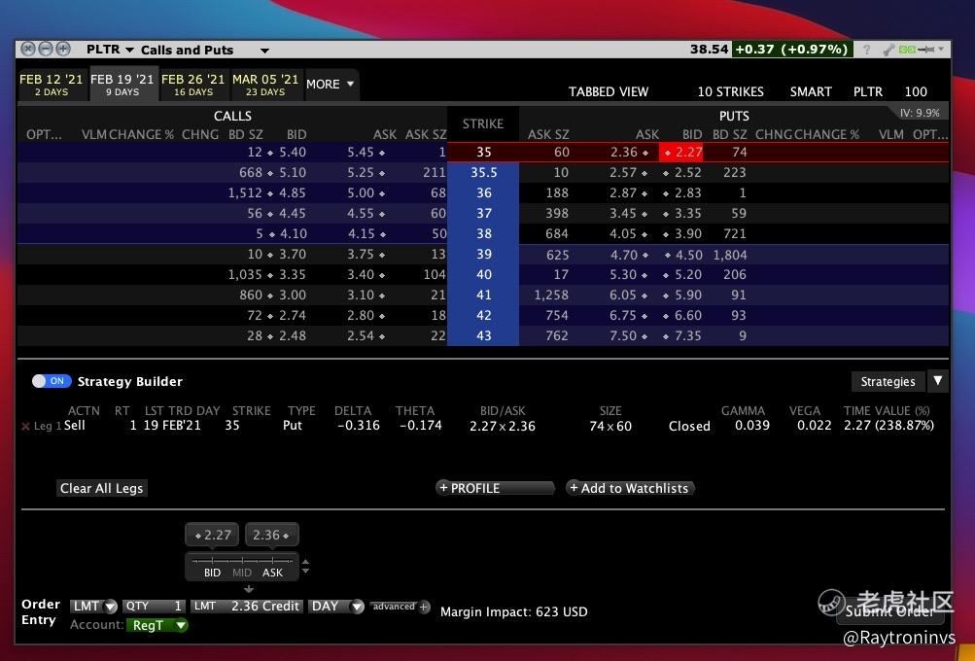Screen dimensions: 975x661
Task: Click the QTY quantity field
Action: click(x=154, y=607)
